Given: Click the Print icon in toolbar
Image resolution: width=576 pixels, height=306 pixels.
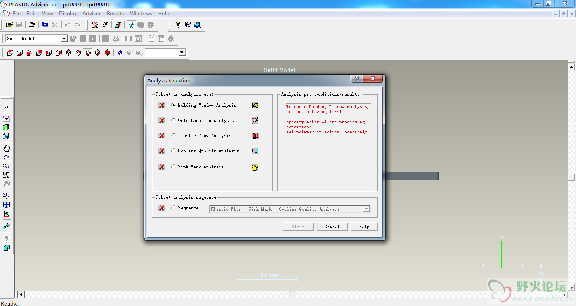Looking at the screenshot, I should (x=32, y=25).
